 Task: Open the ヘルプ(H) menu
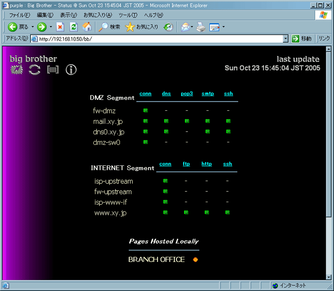[154, 15]
